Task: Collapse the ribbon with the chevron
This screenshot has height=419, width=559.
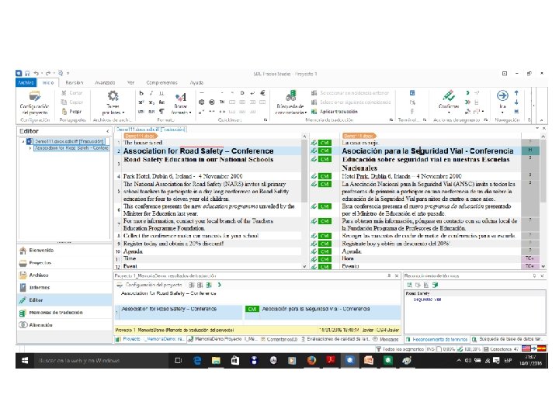Action: [x=541, y=120]
